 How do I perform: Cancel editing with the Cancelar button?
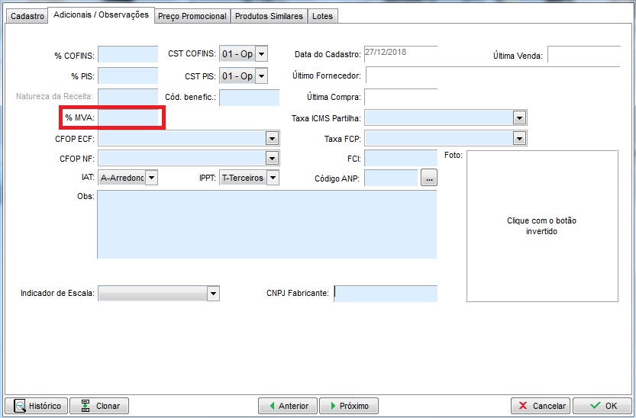(541, 406)
